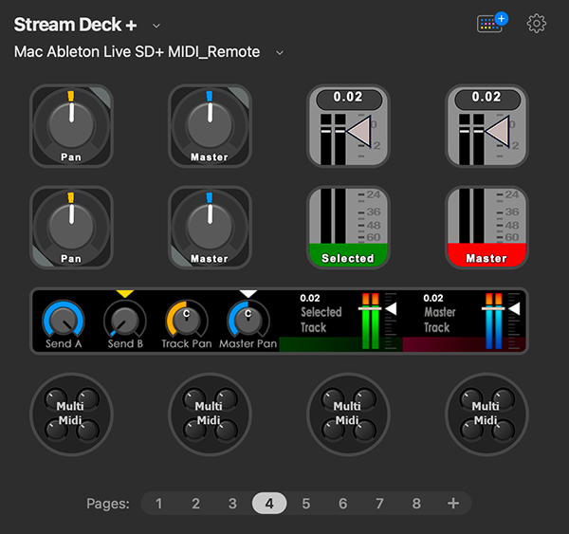Switch to page 6
The width and height of the screenshot is (569, 534).
point(343,504)
